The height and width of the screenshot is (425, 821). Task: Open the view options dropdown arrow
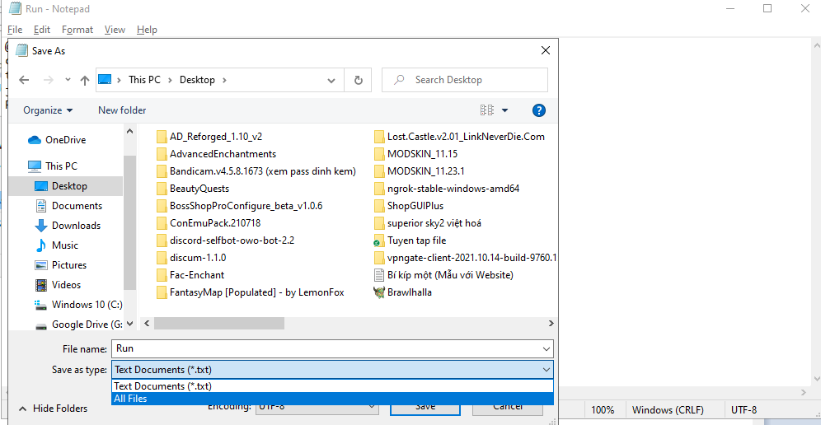504,110
